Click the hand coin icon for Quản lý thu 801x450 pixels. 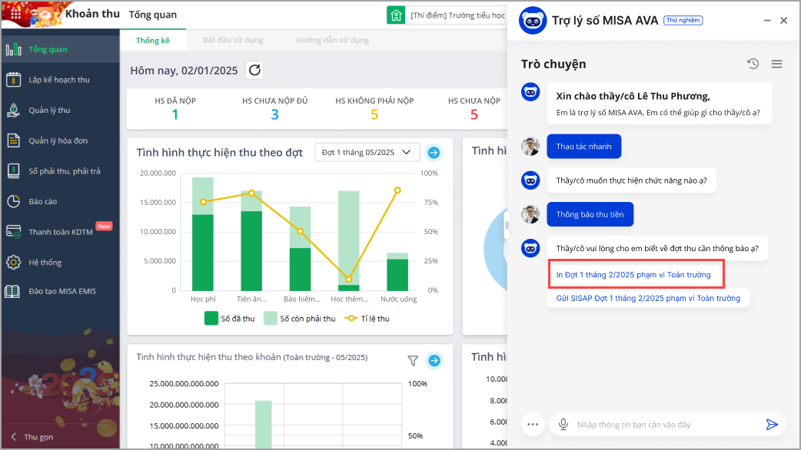click(13, 111)
